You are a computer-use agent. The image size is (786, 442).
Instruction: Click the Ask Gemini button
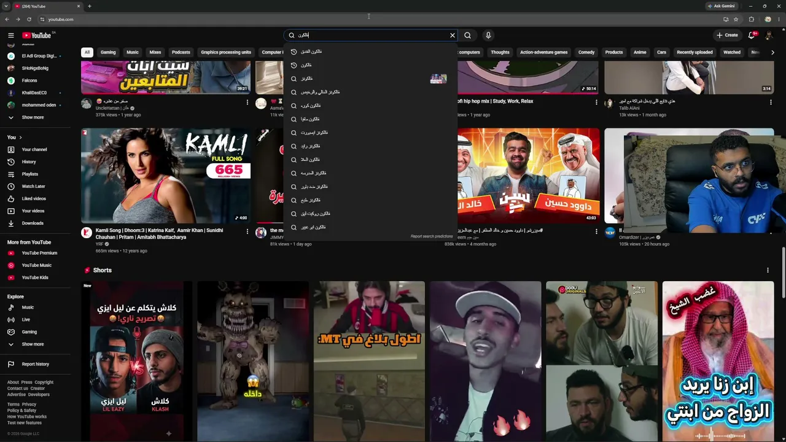[x=722, y=6]
